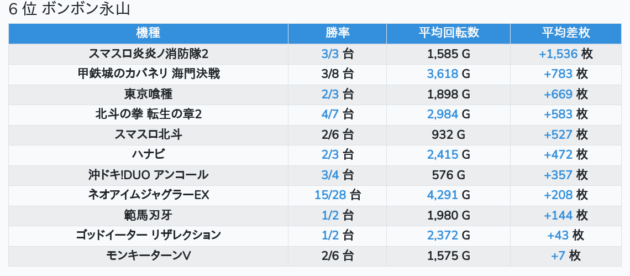Open the 甲鉄城のカバネリ 海門決戦 row title
This screenshot has width=630, height=276.
[x=148, y=74]
